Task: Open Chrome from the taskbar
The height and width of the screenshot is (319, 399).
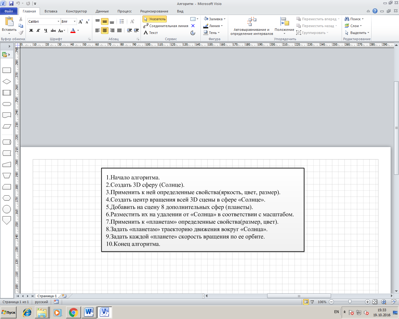Action: click(73, 312)
